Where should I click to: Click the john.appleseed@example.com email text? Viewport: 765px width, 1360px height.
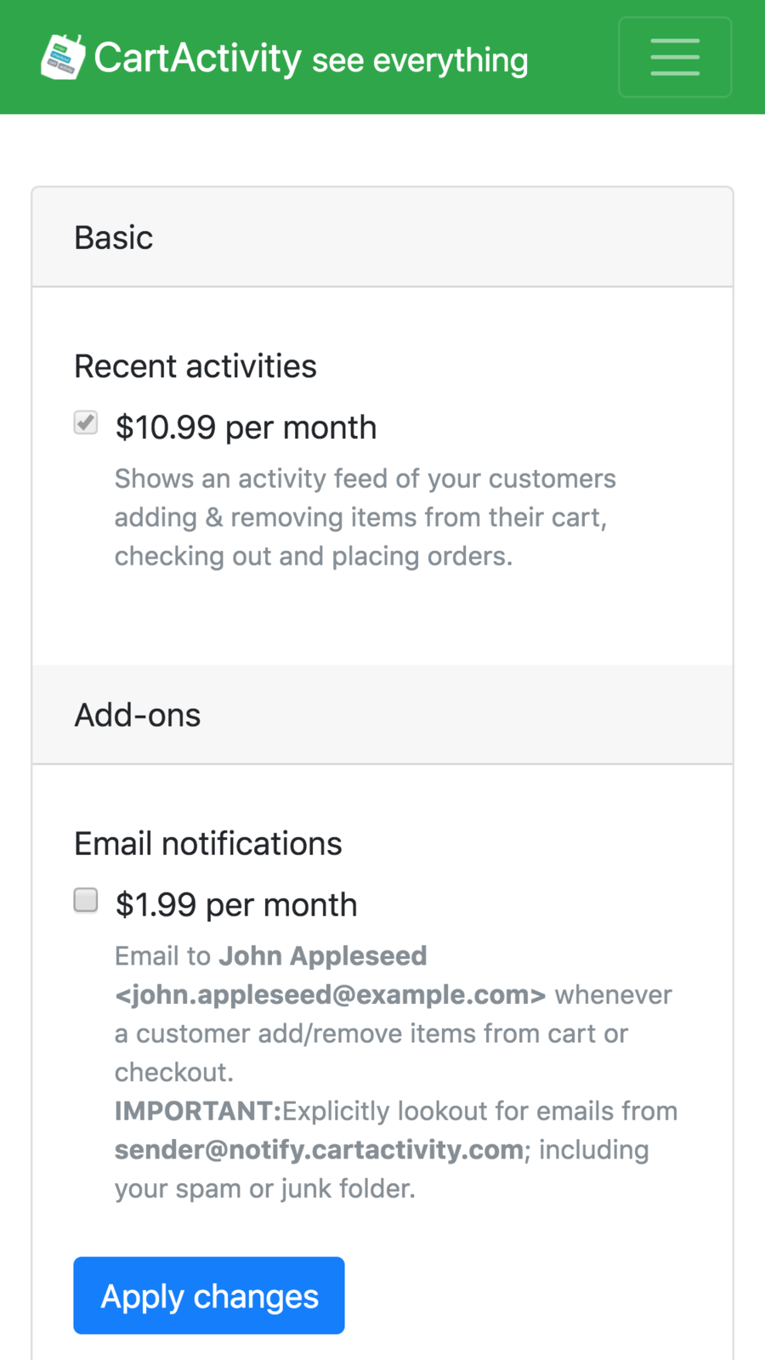[x=331, y=994]
